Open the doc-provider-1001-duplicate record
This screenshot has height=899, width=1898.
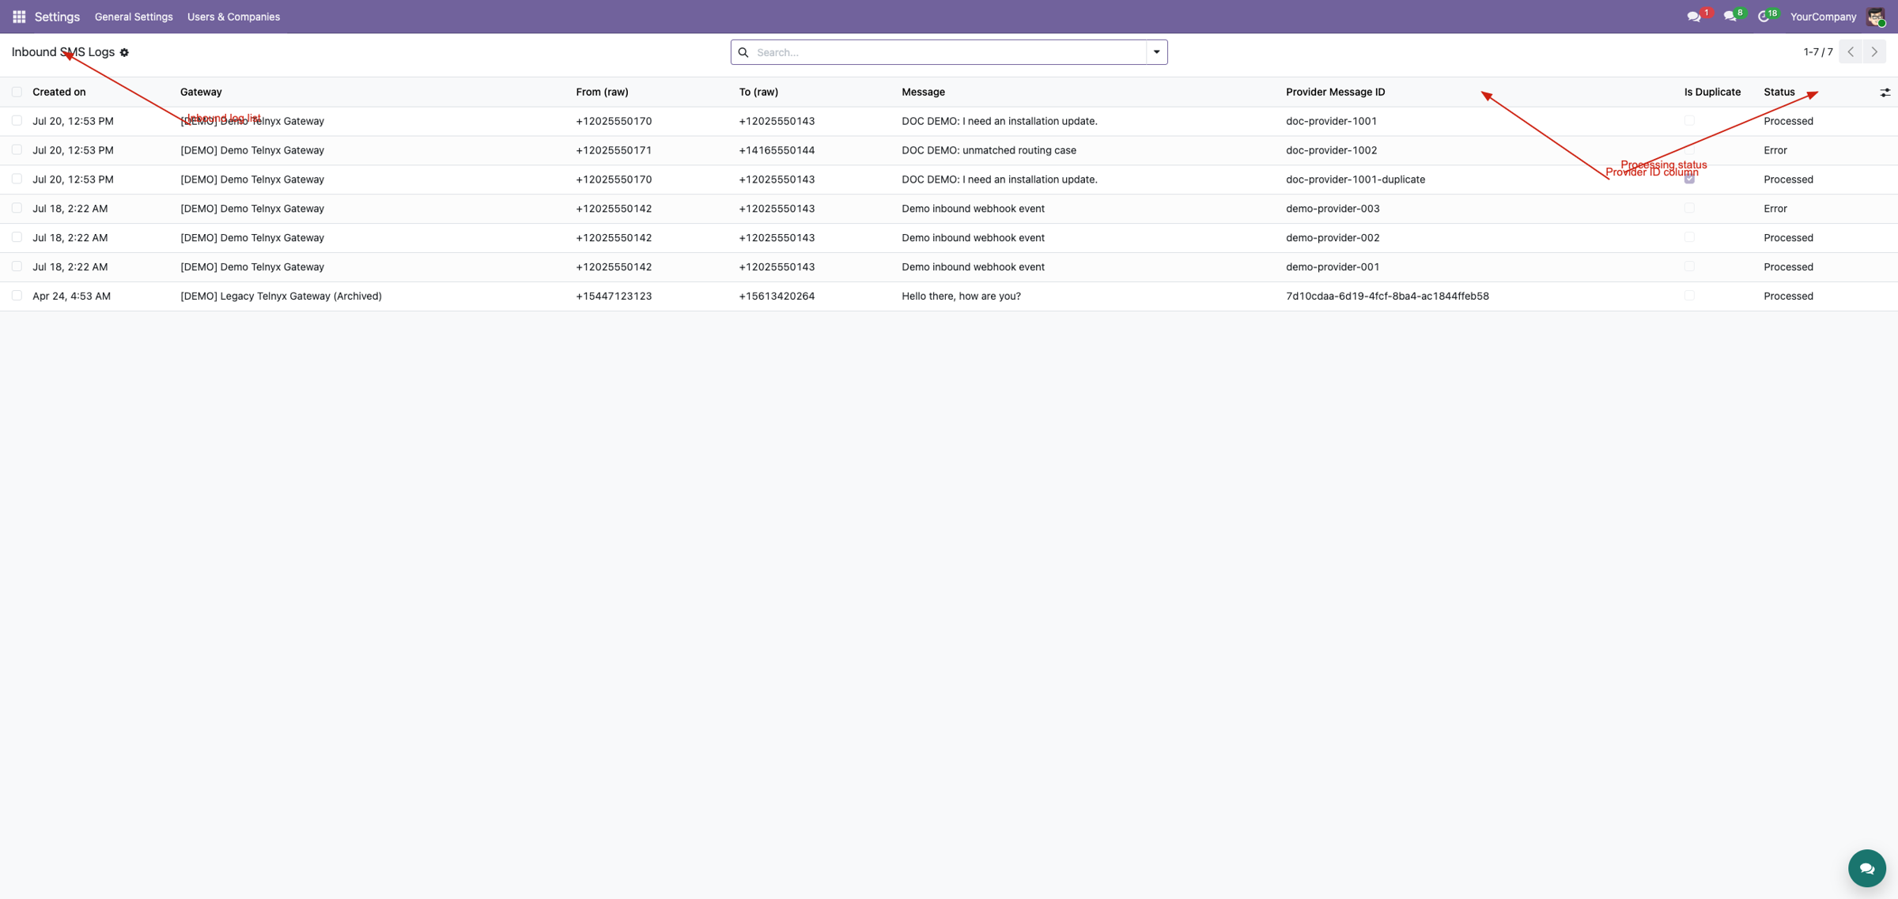(x=1355, y=179)
